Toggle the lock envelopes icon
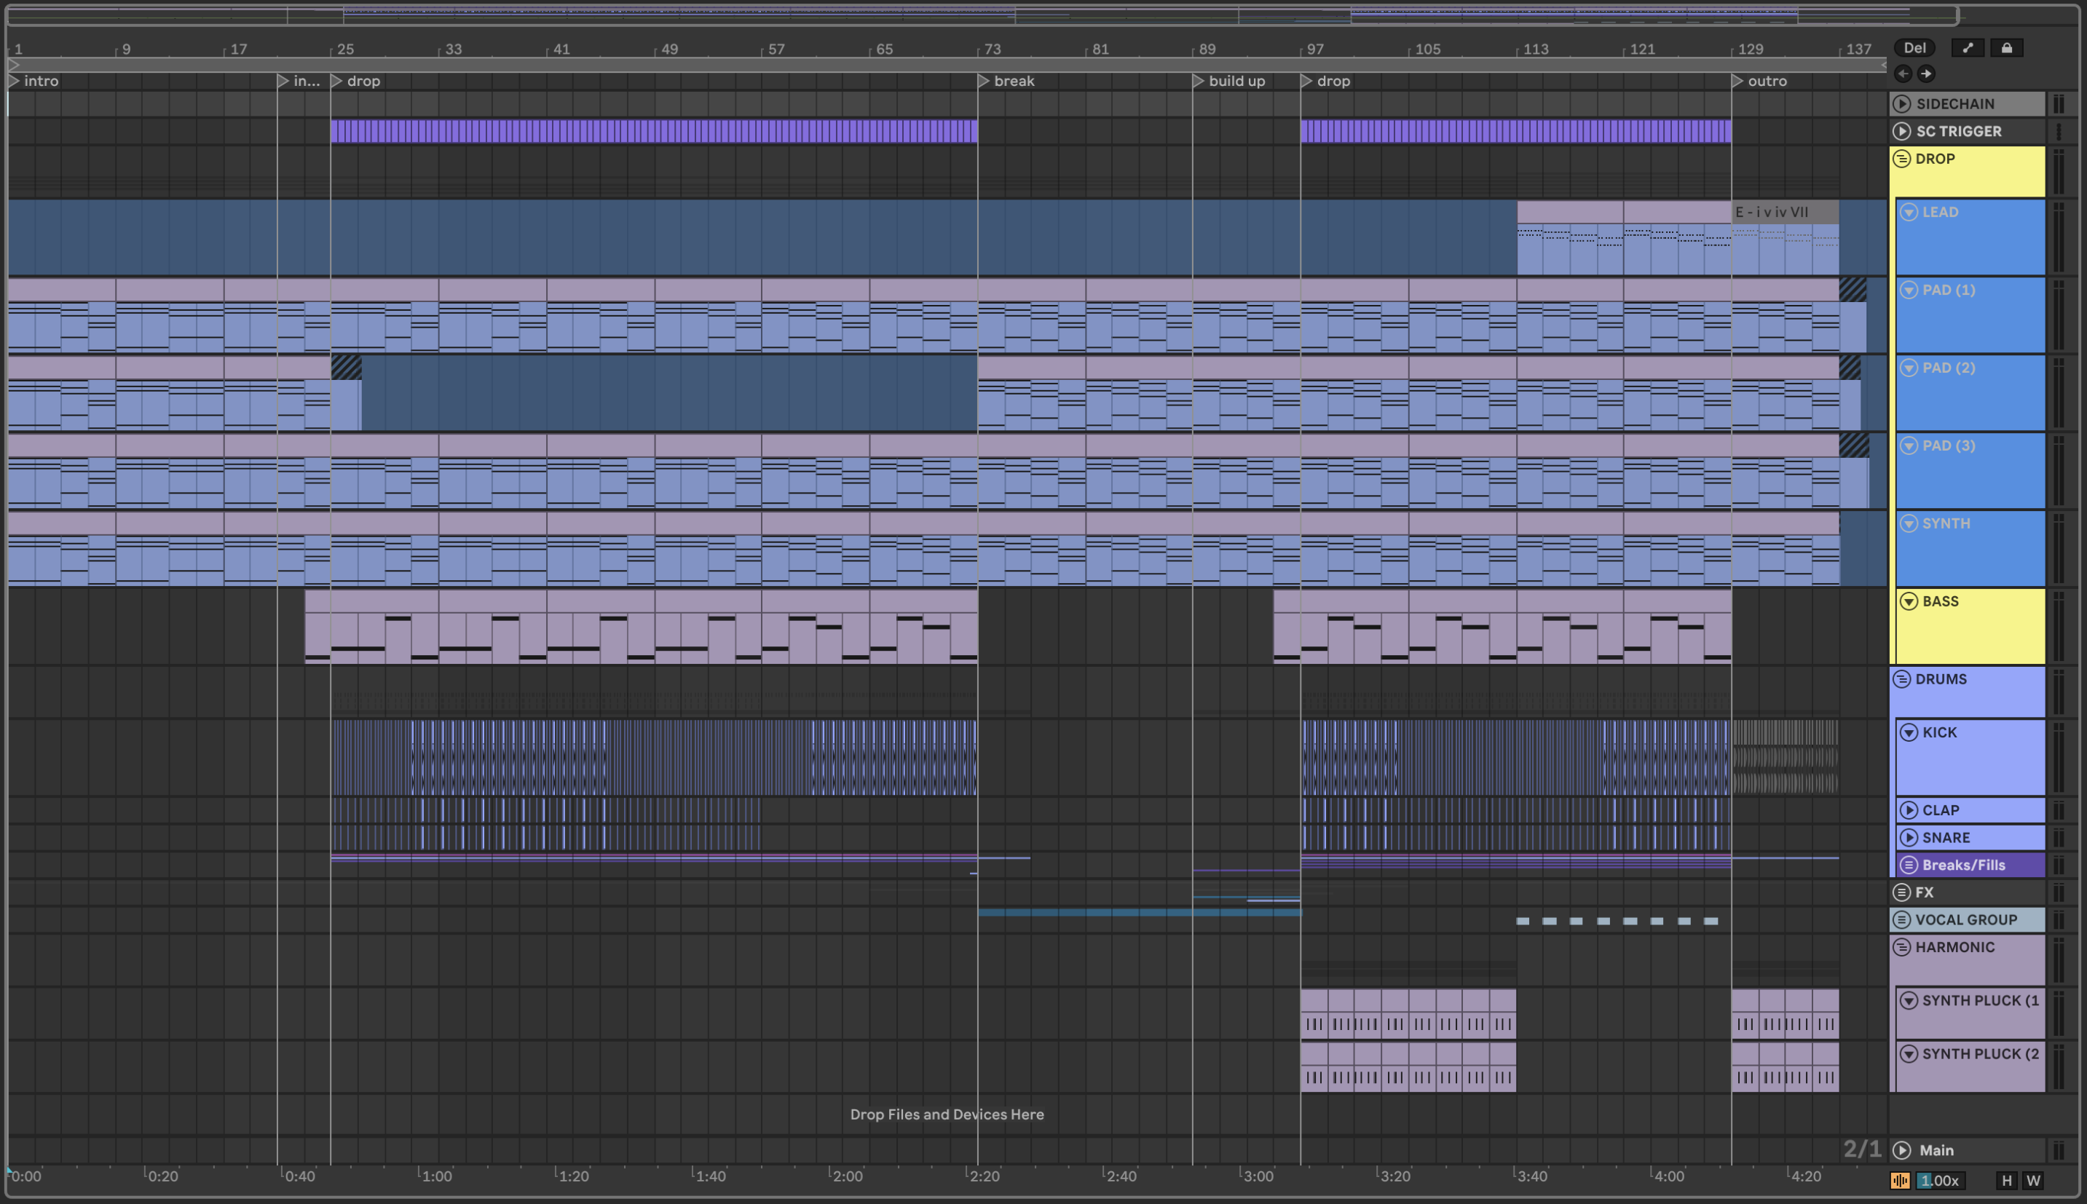This screenshot has width=2087, height=1204. click(2006, 48)
